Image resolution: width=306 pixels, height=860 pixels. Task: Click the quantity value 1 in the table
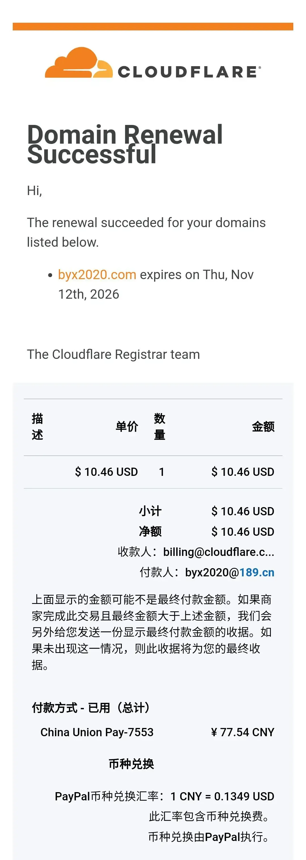162,472
